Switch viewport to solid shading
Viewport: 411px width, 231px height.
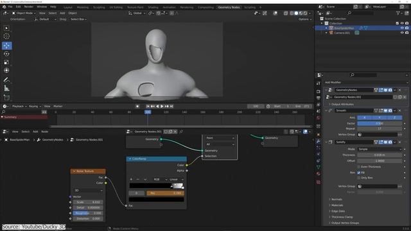tap(296, 13)
